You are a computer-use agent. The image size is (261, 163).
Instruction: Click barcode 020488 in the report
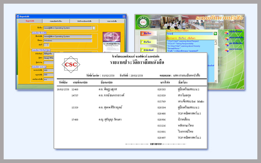pos(161,114)
